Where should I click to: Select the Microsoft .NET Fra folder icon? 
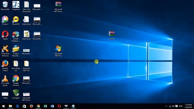[26, 66]
